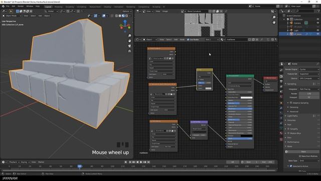Open the Global transform orientation dropdown

pos(52,11)
